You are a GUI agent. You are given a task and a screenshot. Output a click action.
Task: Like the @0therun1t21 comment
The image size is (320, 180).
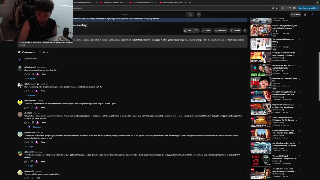[25, 142]
